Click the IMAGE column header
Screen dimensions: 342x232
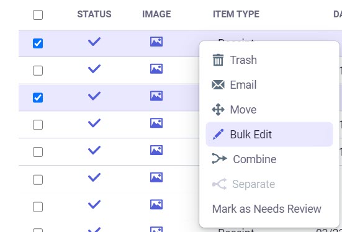[156, 14]
